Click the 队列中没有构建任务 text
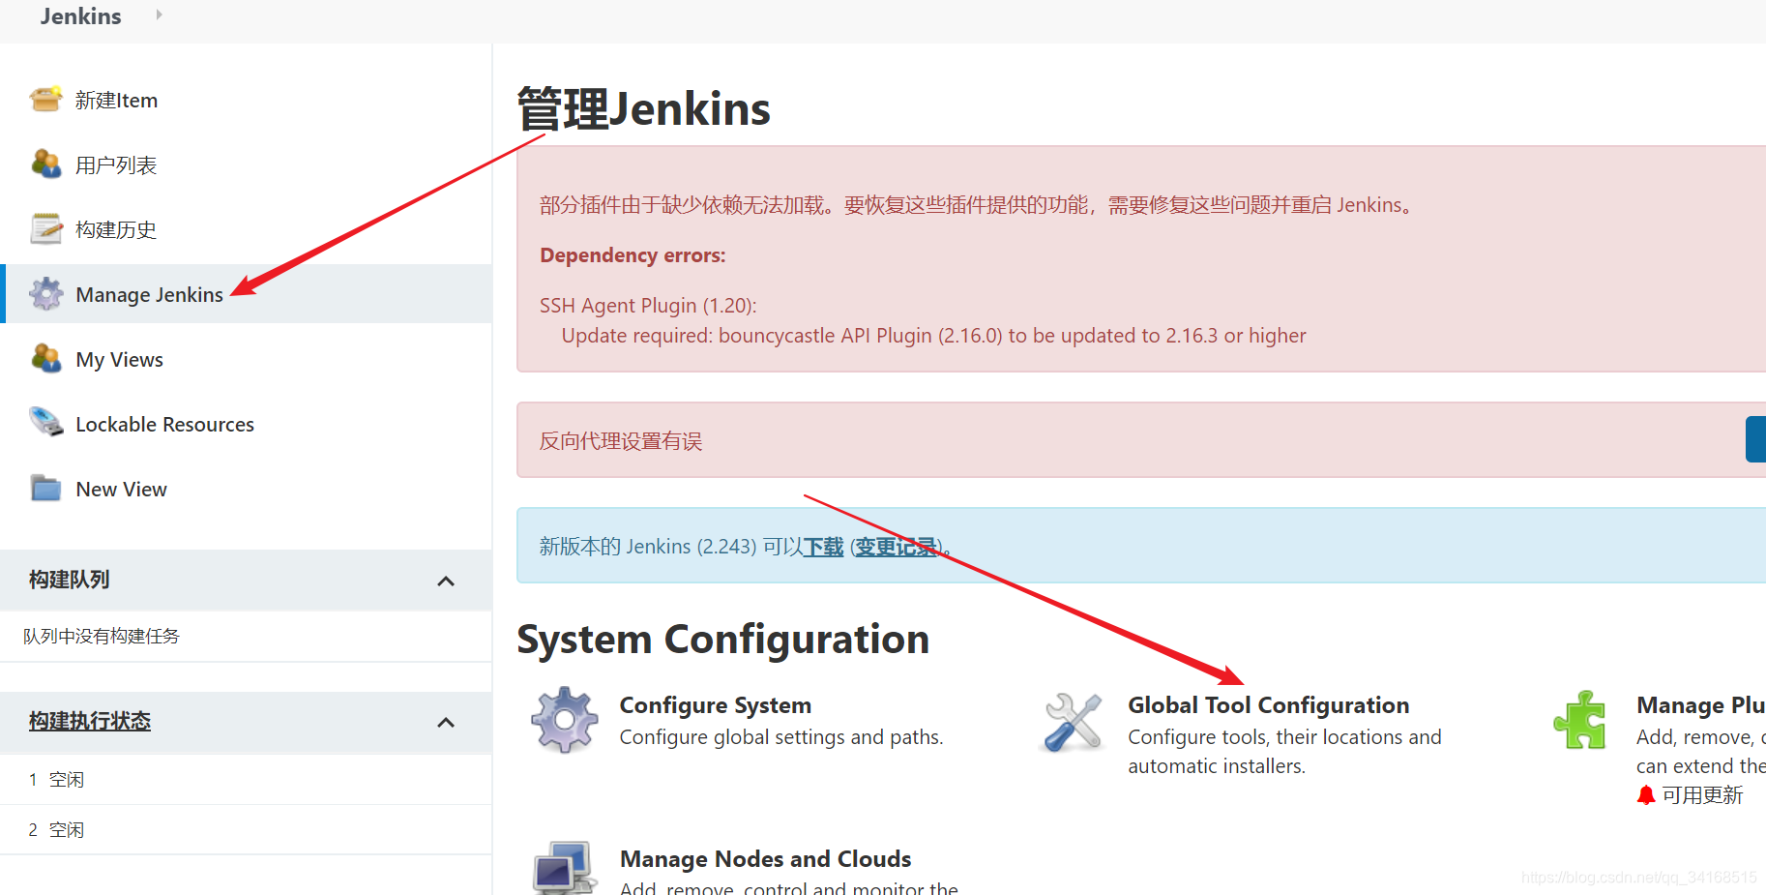Image resolution: width=1766 pixels, height=895 pixels. pyautogui.click(x=102, y=636)
